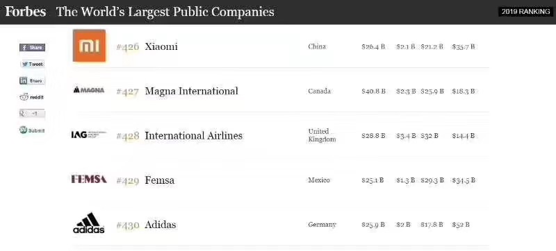Share via the LinkedIn button
Image resolution: width=556 pixels, height=251 pixels.
(32, 80)
